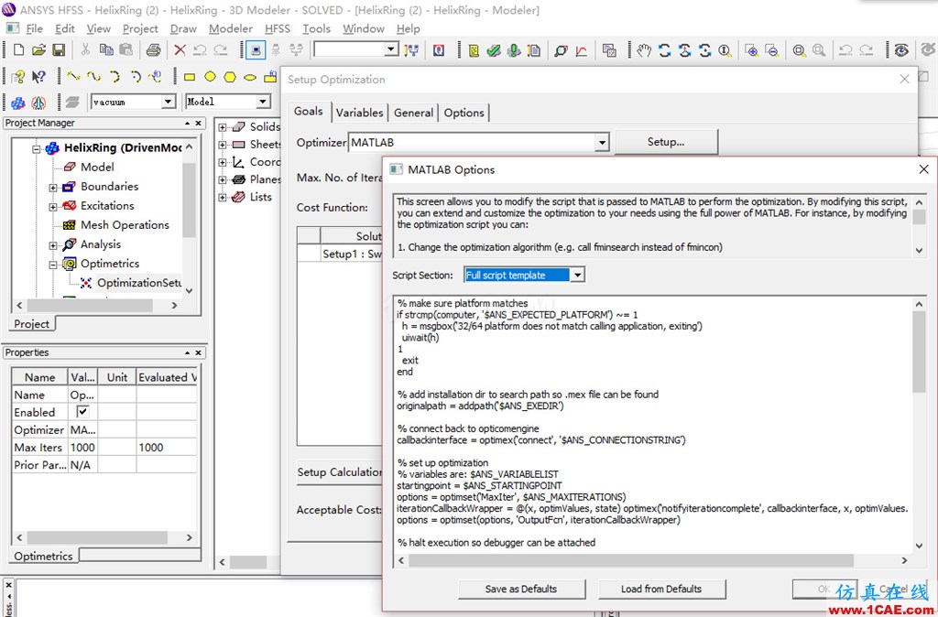Screen dimensions: 938x617
Task: Expand the Lists node in model tree
Action: [x=222, y=198]
